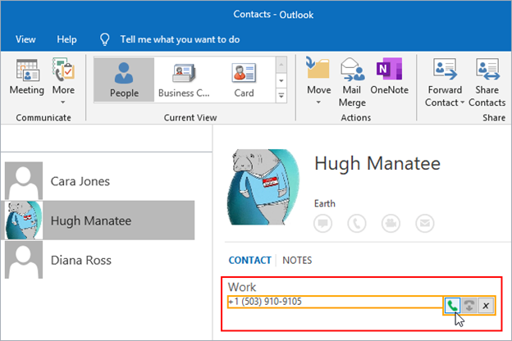Click the Hugh Manatee name heading
Image resolution: width=512 pixels, height=341 pixels.
point(377,163)
